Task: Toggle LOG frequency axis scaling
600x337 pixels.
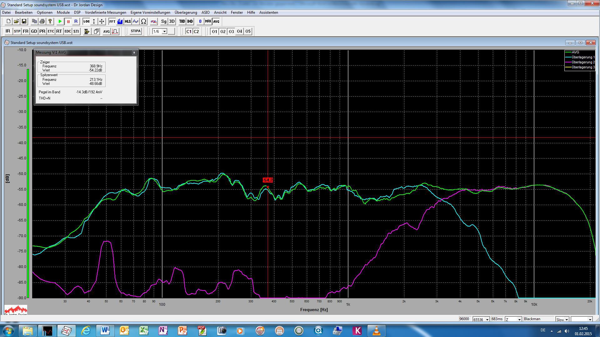Action: tap(86, 22)
